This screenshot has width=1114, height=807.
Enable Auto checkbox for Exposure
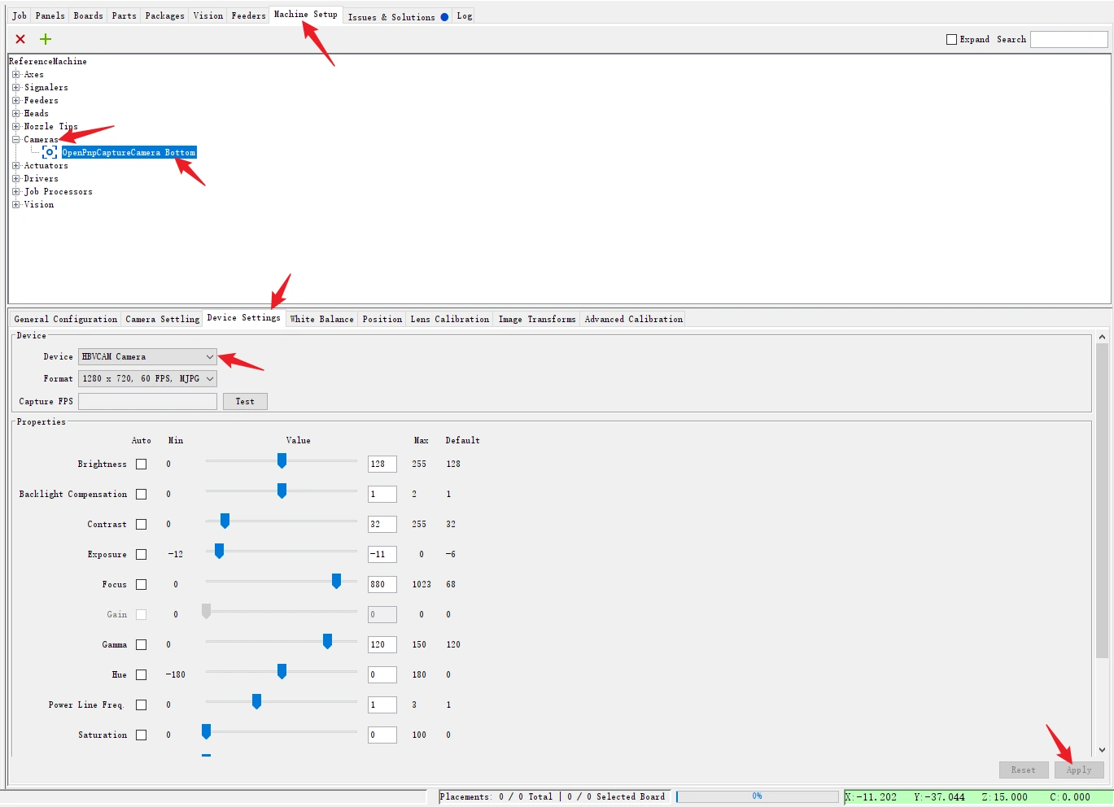pos(141,554)
